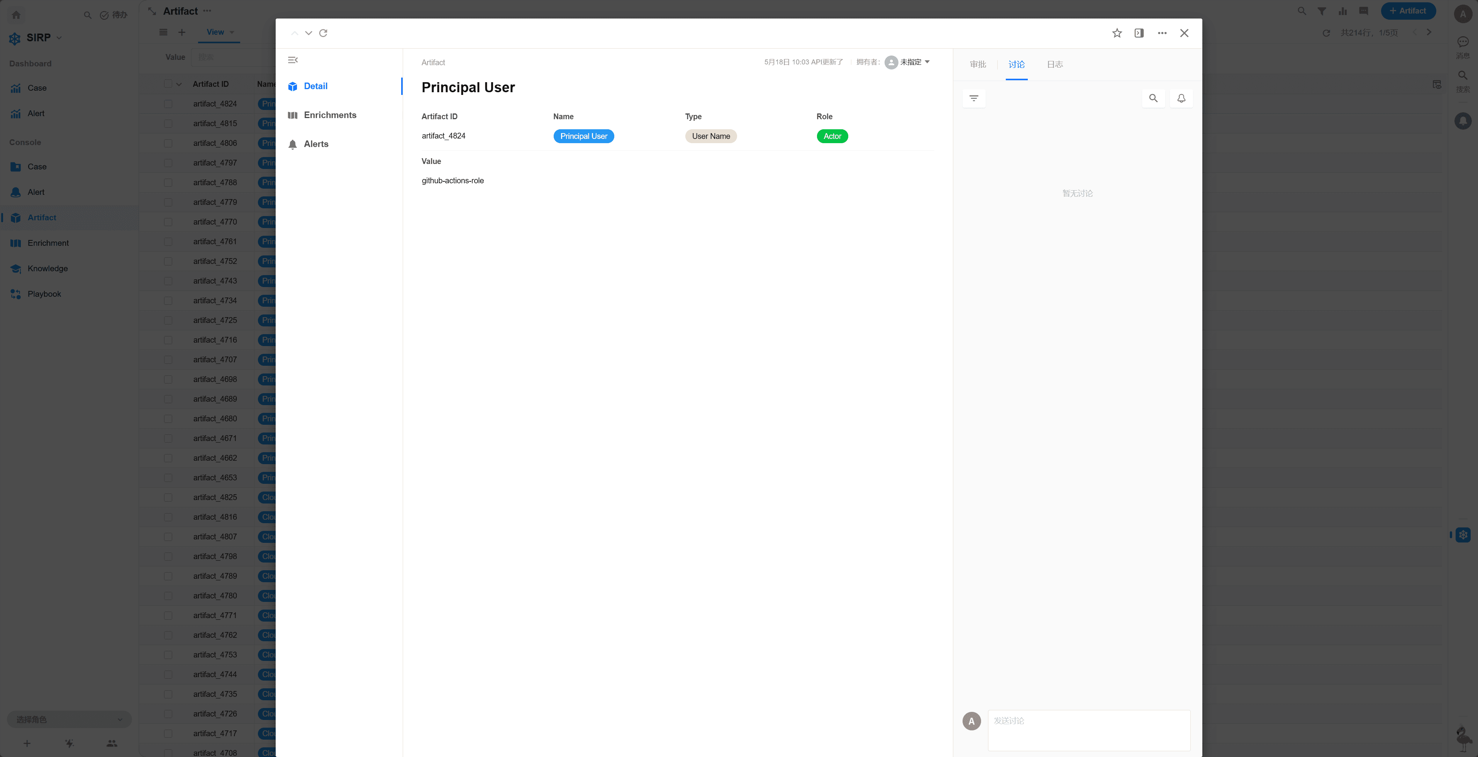Image resolution: width=1478 pixels, height=757 pixels.
Task: Star this artifact as favorite
Action: click(x=1117, y=33)
